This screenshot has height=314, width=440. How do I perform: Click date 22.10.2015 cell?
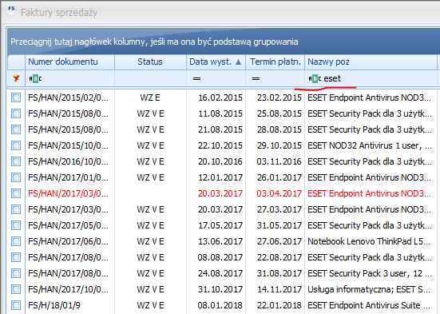(x=220, y=145)
